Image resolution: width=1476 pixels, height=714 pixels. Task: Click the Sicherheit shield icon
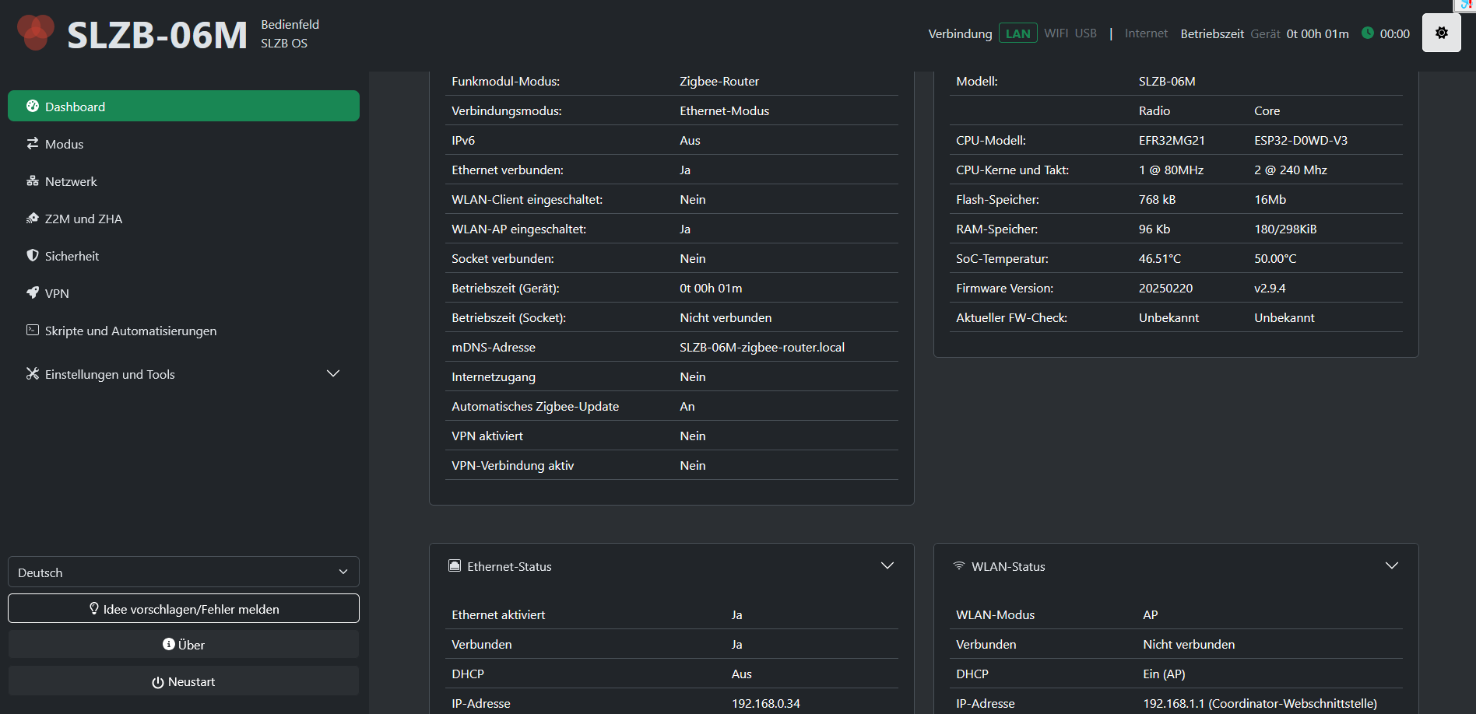[33, 255]
